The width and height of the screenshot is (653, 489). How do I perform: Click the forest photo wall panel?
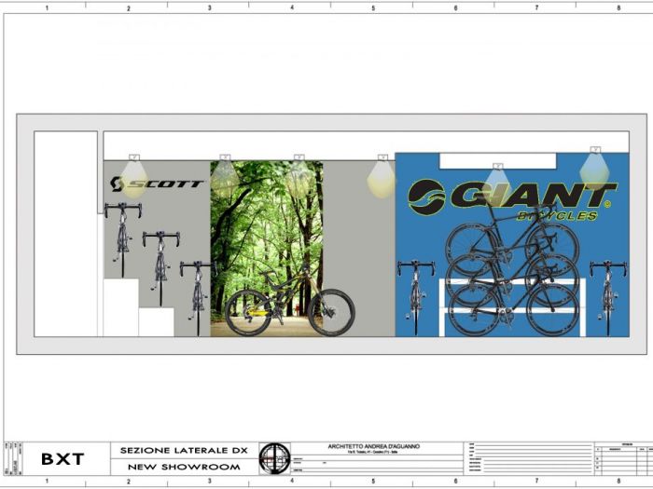coord(267,224)
